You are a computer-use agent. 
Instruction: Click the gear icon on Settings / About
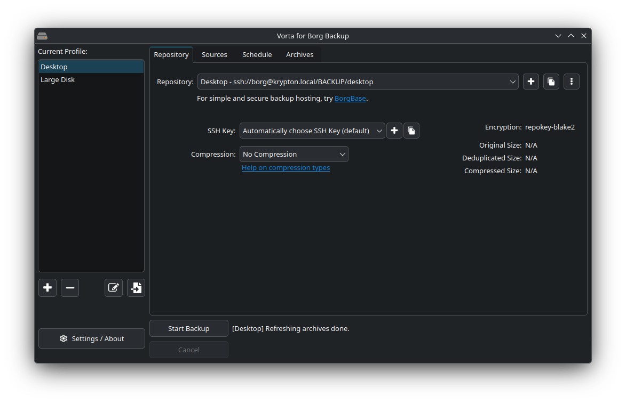click(64, 338)
